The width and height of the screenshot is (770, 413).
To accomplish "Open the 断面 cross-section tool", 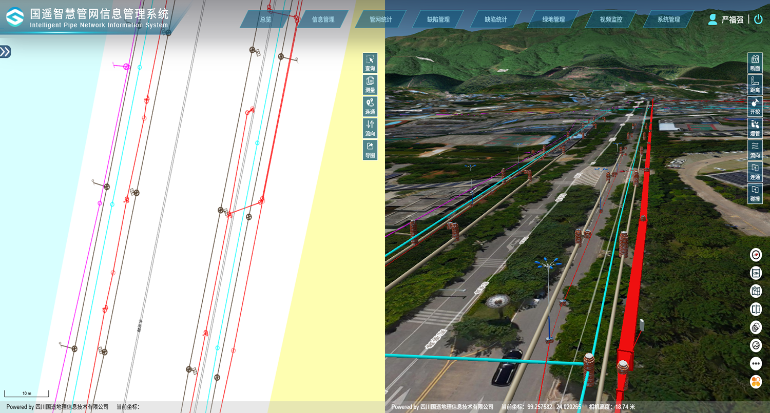I will (x=755, y=63).
